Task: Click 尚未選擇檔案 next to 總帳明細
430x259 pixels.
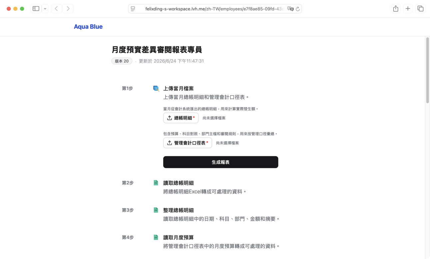Action: tap(214, 118)
